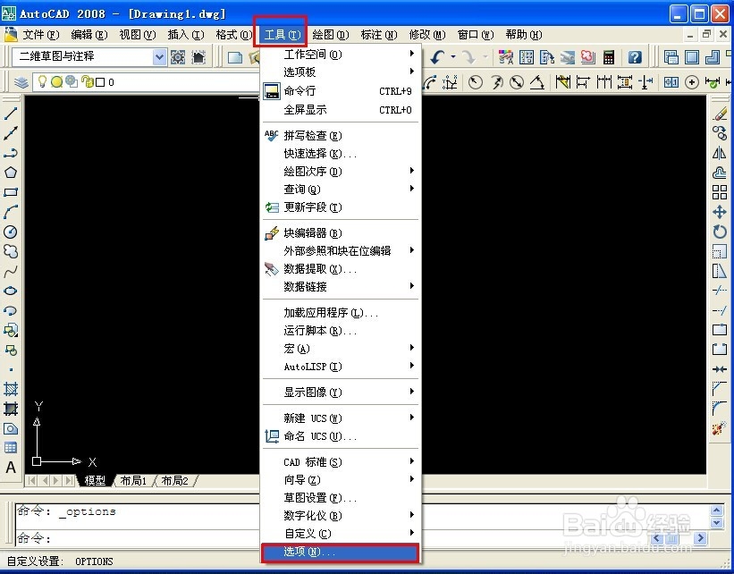Choose 选项(N)... in Tools menu

[x=340, y=552]
